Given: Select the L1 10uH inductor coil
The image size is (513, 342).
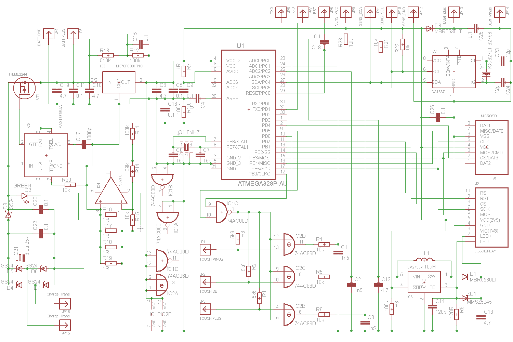Looking at the screenshot, I should pyautogui.click(x=424, y=260).
